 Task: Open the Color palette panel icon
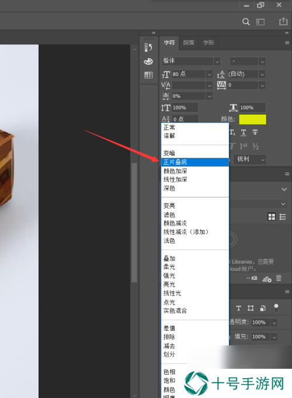click(x=148, y=61)
